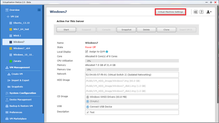Toggle the sidebar layout icon beside Overview
Viewport: 219px width, 123px height.
[39, 10]
